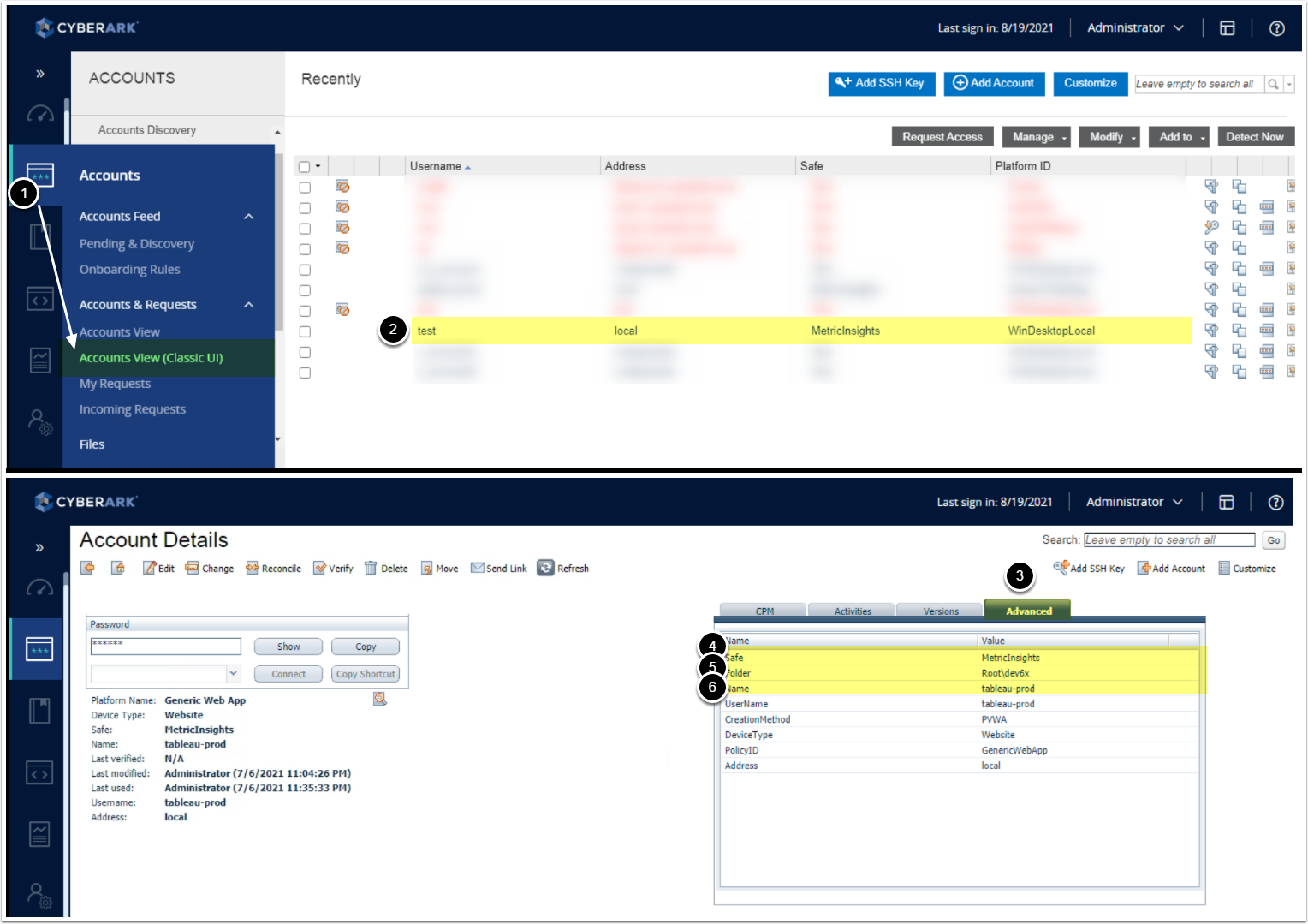Screen dimensions: 1308x924
Task: Collapse the Accounts Feed section
Action: (248, 217)
